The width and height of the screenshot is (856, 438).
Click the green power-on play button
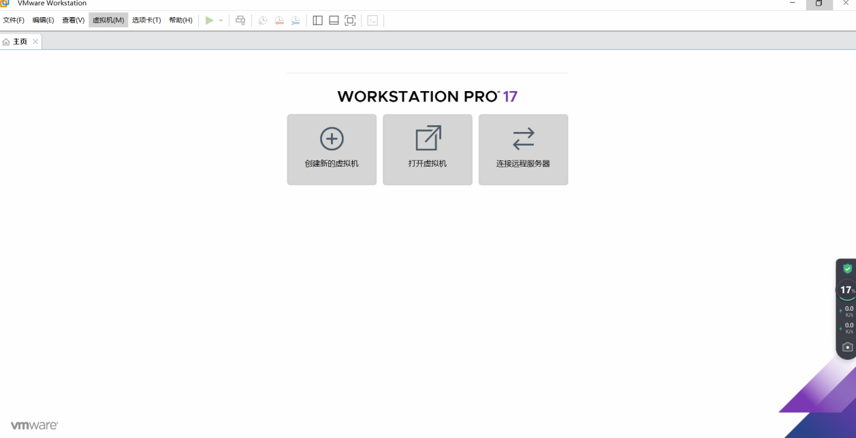[210, 20]
